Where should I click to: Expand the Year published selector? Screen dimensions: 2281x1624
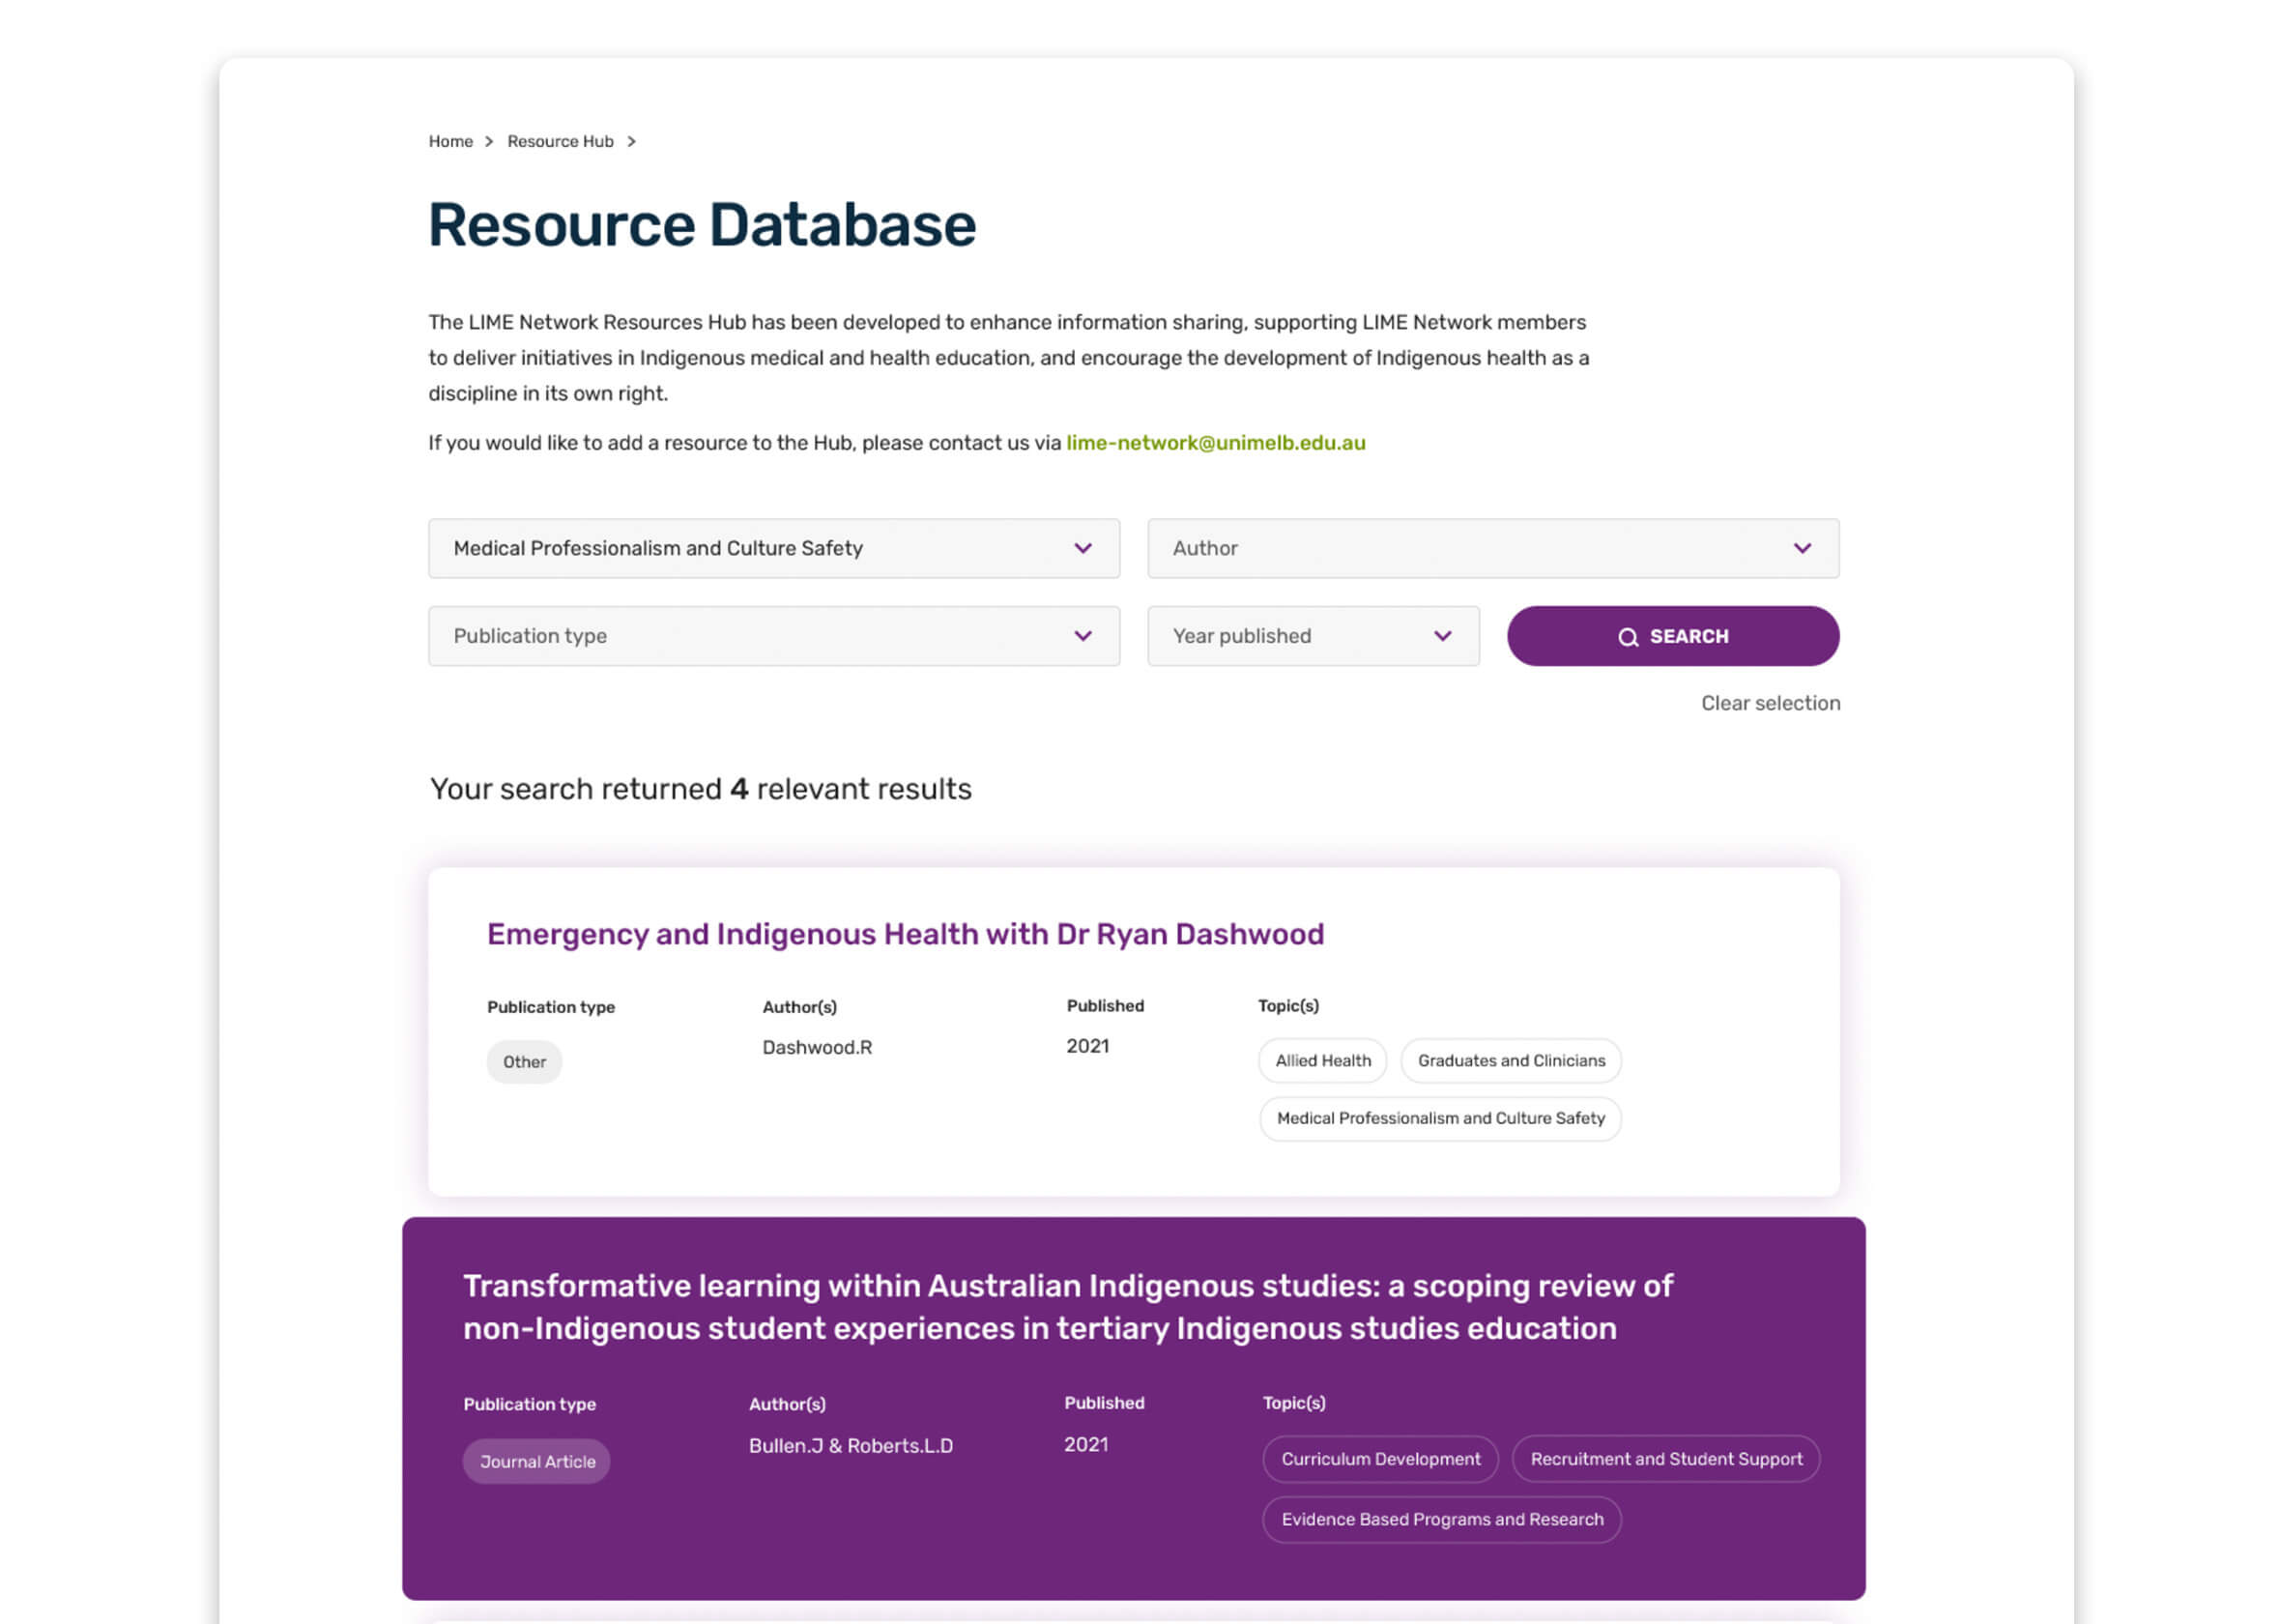[1443, 634]
